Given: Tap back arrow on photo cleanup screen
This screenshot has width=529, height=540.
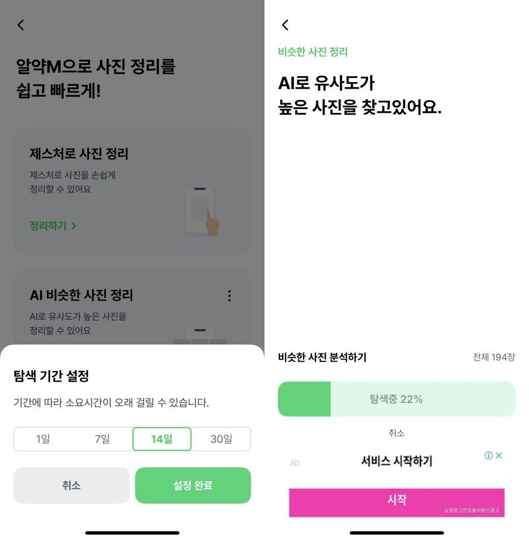Looking at the screenshot, I should pyautogui.click(x=21, y=25).
